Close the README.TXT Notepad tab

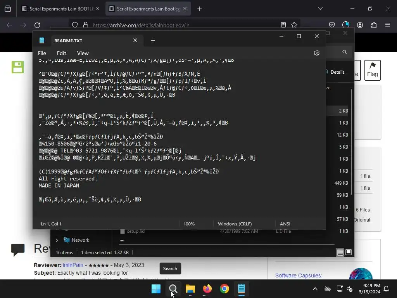coord(135,40)
